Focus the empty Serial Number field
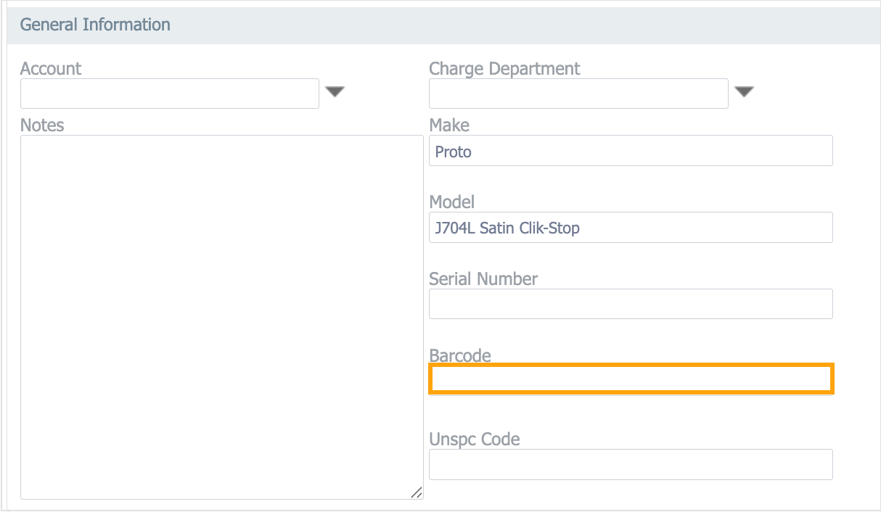Image resolution: width=881 pixels, height=512 pixels. point(631,305)
